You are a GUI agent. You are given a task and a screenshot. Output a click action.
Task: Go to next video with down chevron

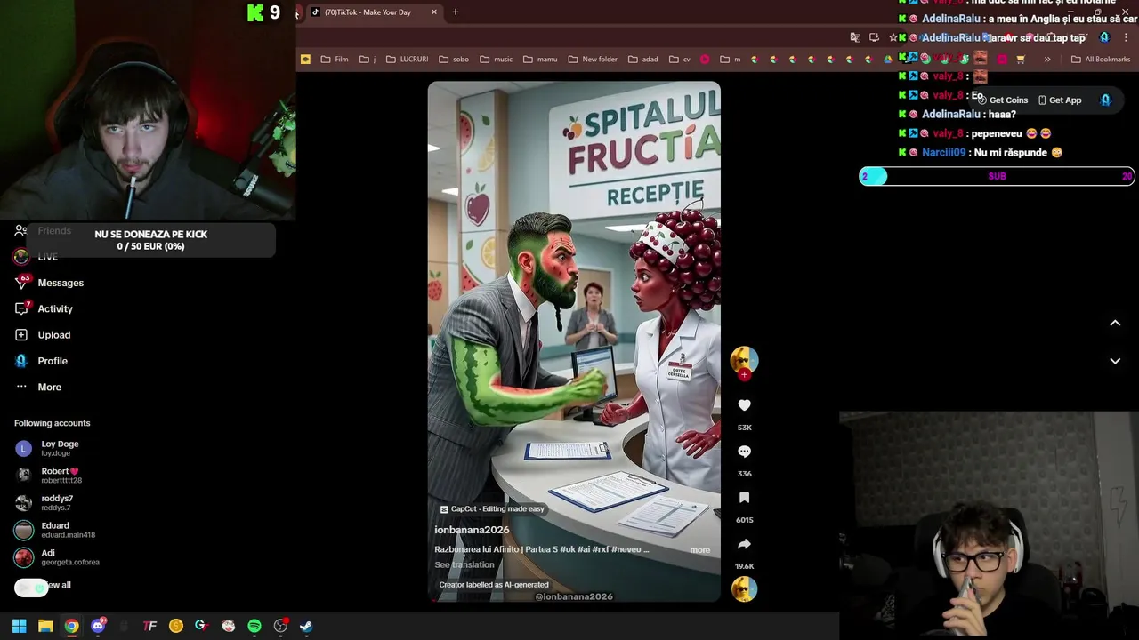(x=1115, y=361)
